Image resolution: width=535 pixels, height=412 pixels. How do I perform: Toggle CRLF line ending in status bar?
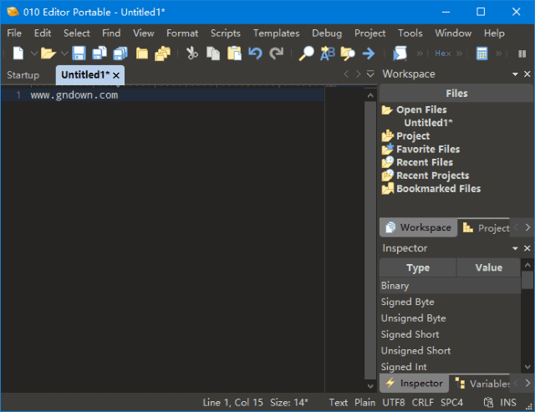423,403
